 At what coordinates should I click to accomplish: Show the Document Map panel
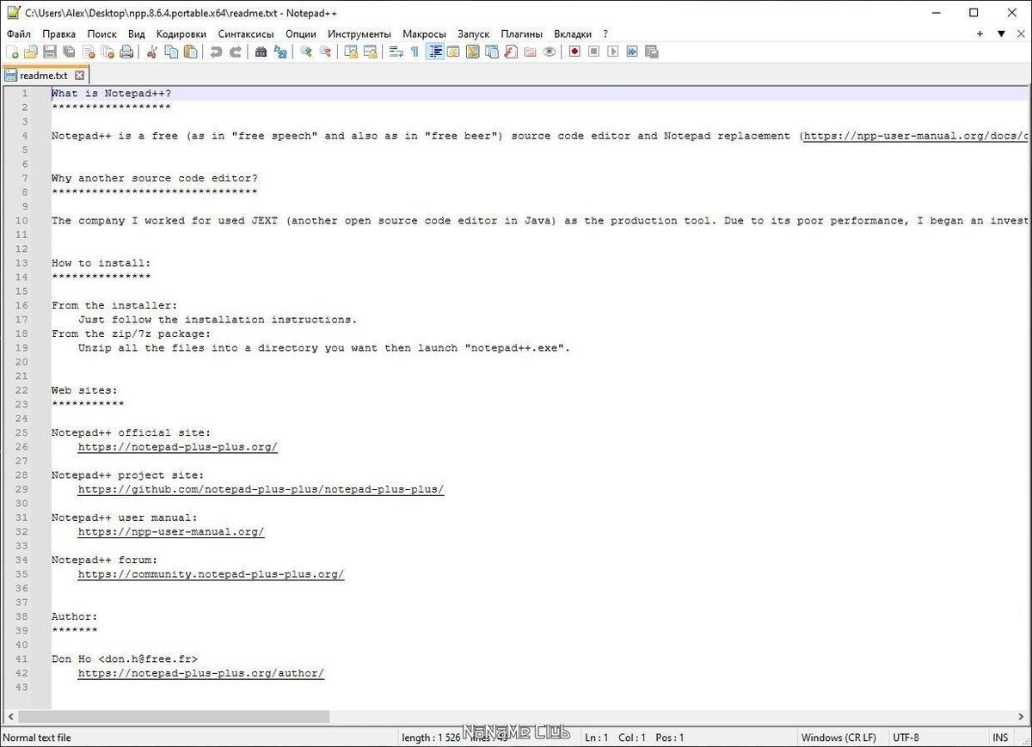(472, 52)
